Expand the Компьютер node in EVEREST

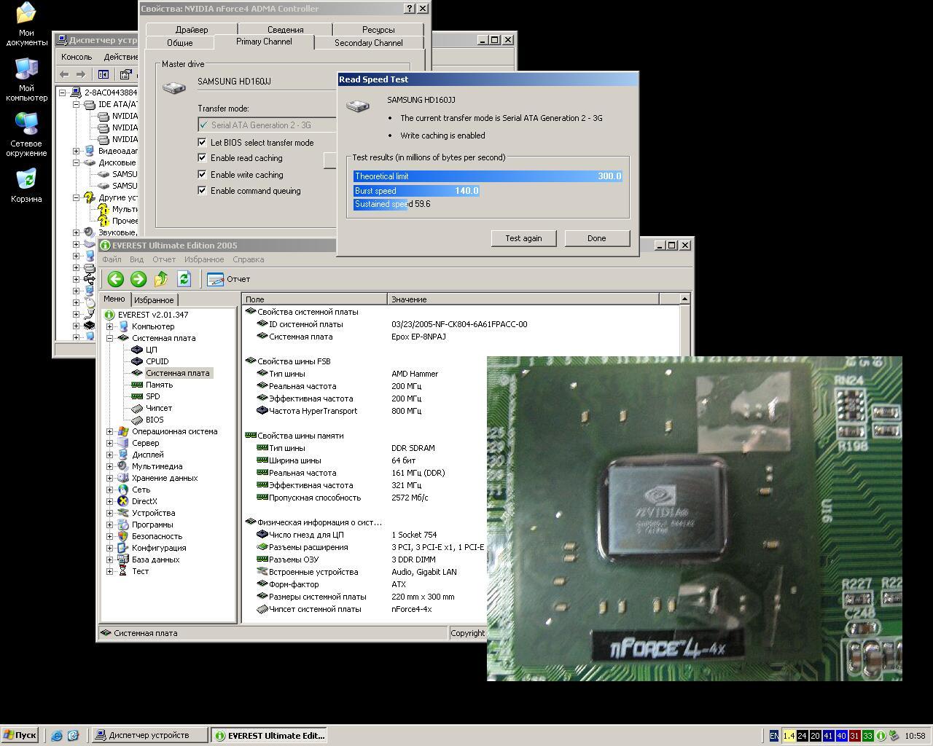click(110, 326)
